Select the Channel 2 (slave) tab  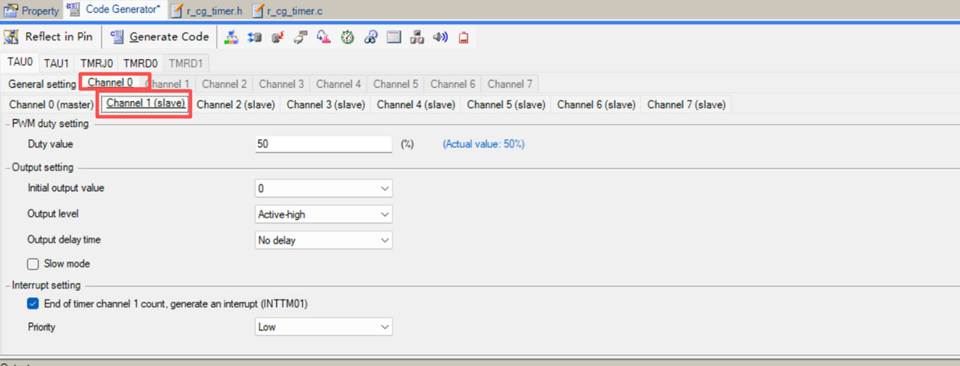pos(235,104)
